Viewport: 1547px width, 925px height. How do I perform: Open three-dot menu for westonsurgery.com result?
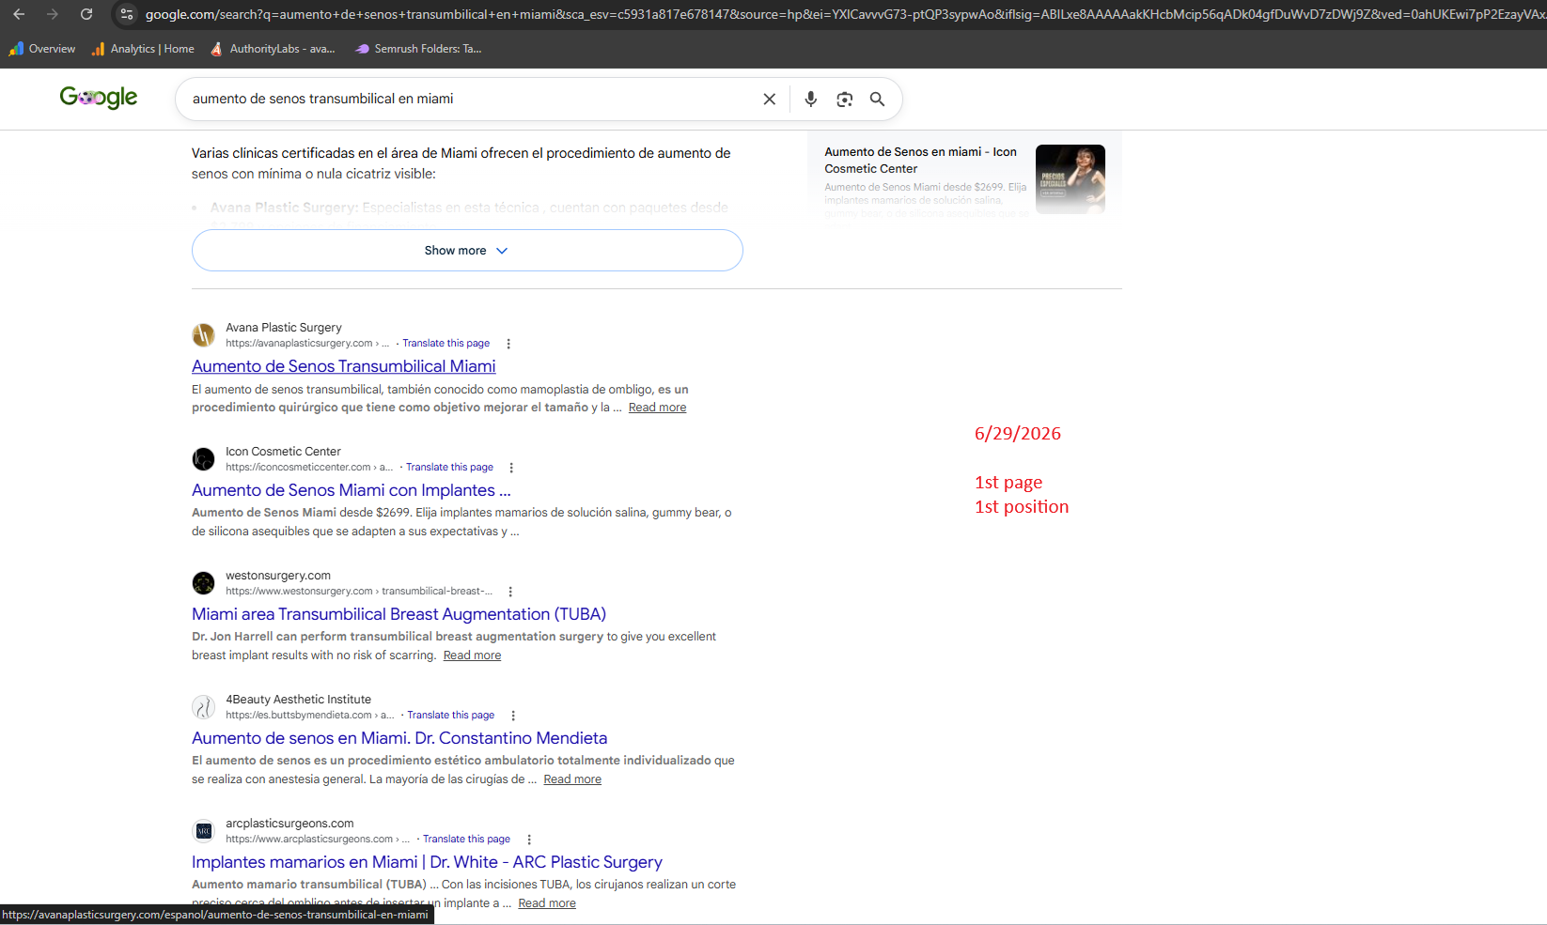coord(510,592)
